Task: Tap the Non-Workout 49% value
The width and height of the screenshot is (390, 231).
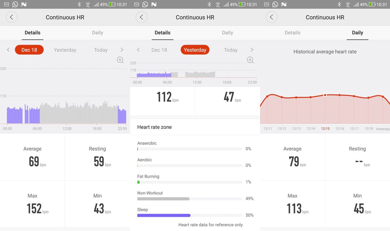Action: tap(250, 199)
